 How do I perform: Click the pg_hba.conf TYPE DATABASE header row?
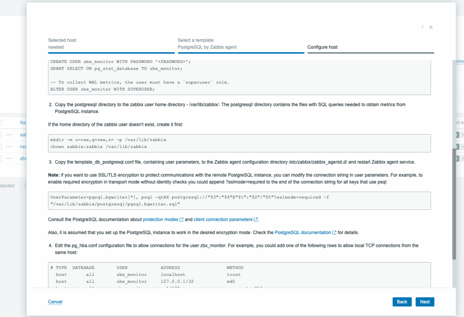tap(147, 267)
